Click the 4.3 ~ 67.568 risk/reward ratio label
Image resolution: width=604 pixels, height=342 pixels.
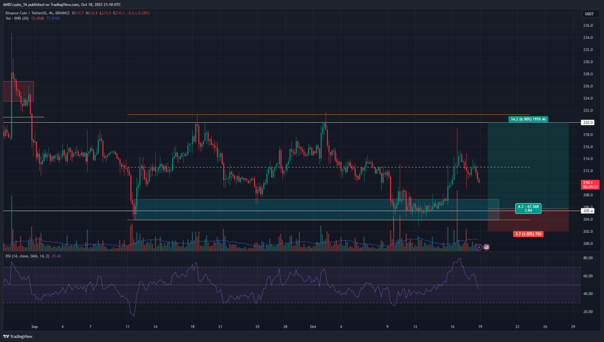(x=528, y=208)
